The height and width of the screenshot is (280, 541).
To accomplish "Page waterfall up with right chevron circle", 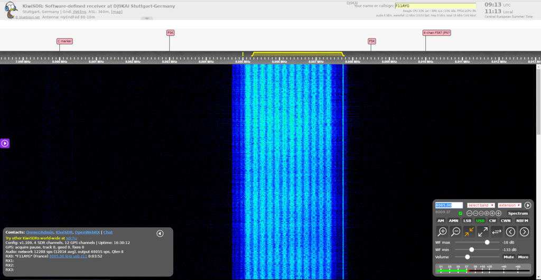I will (x=525, y=232).
